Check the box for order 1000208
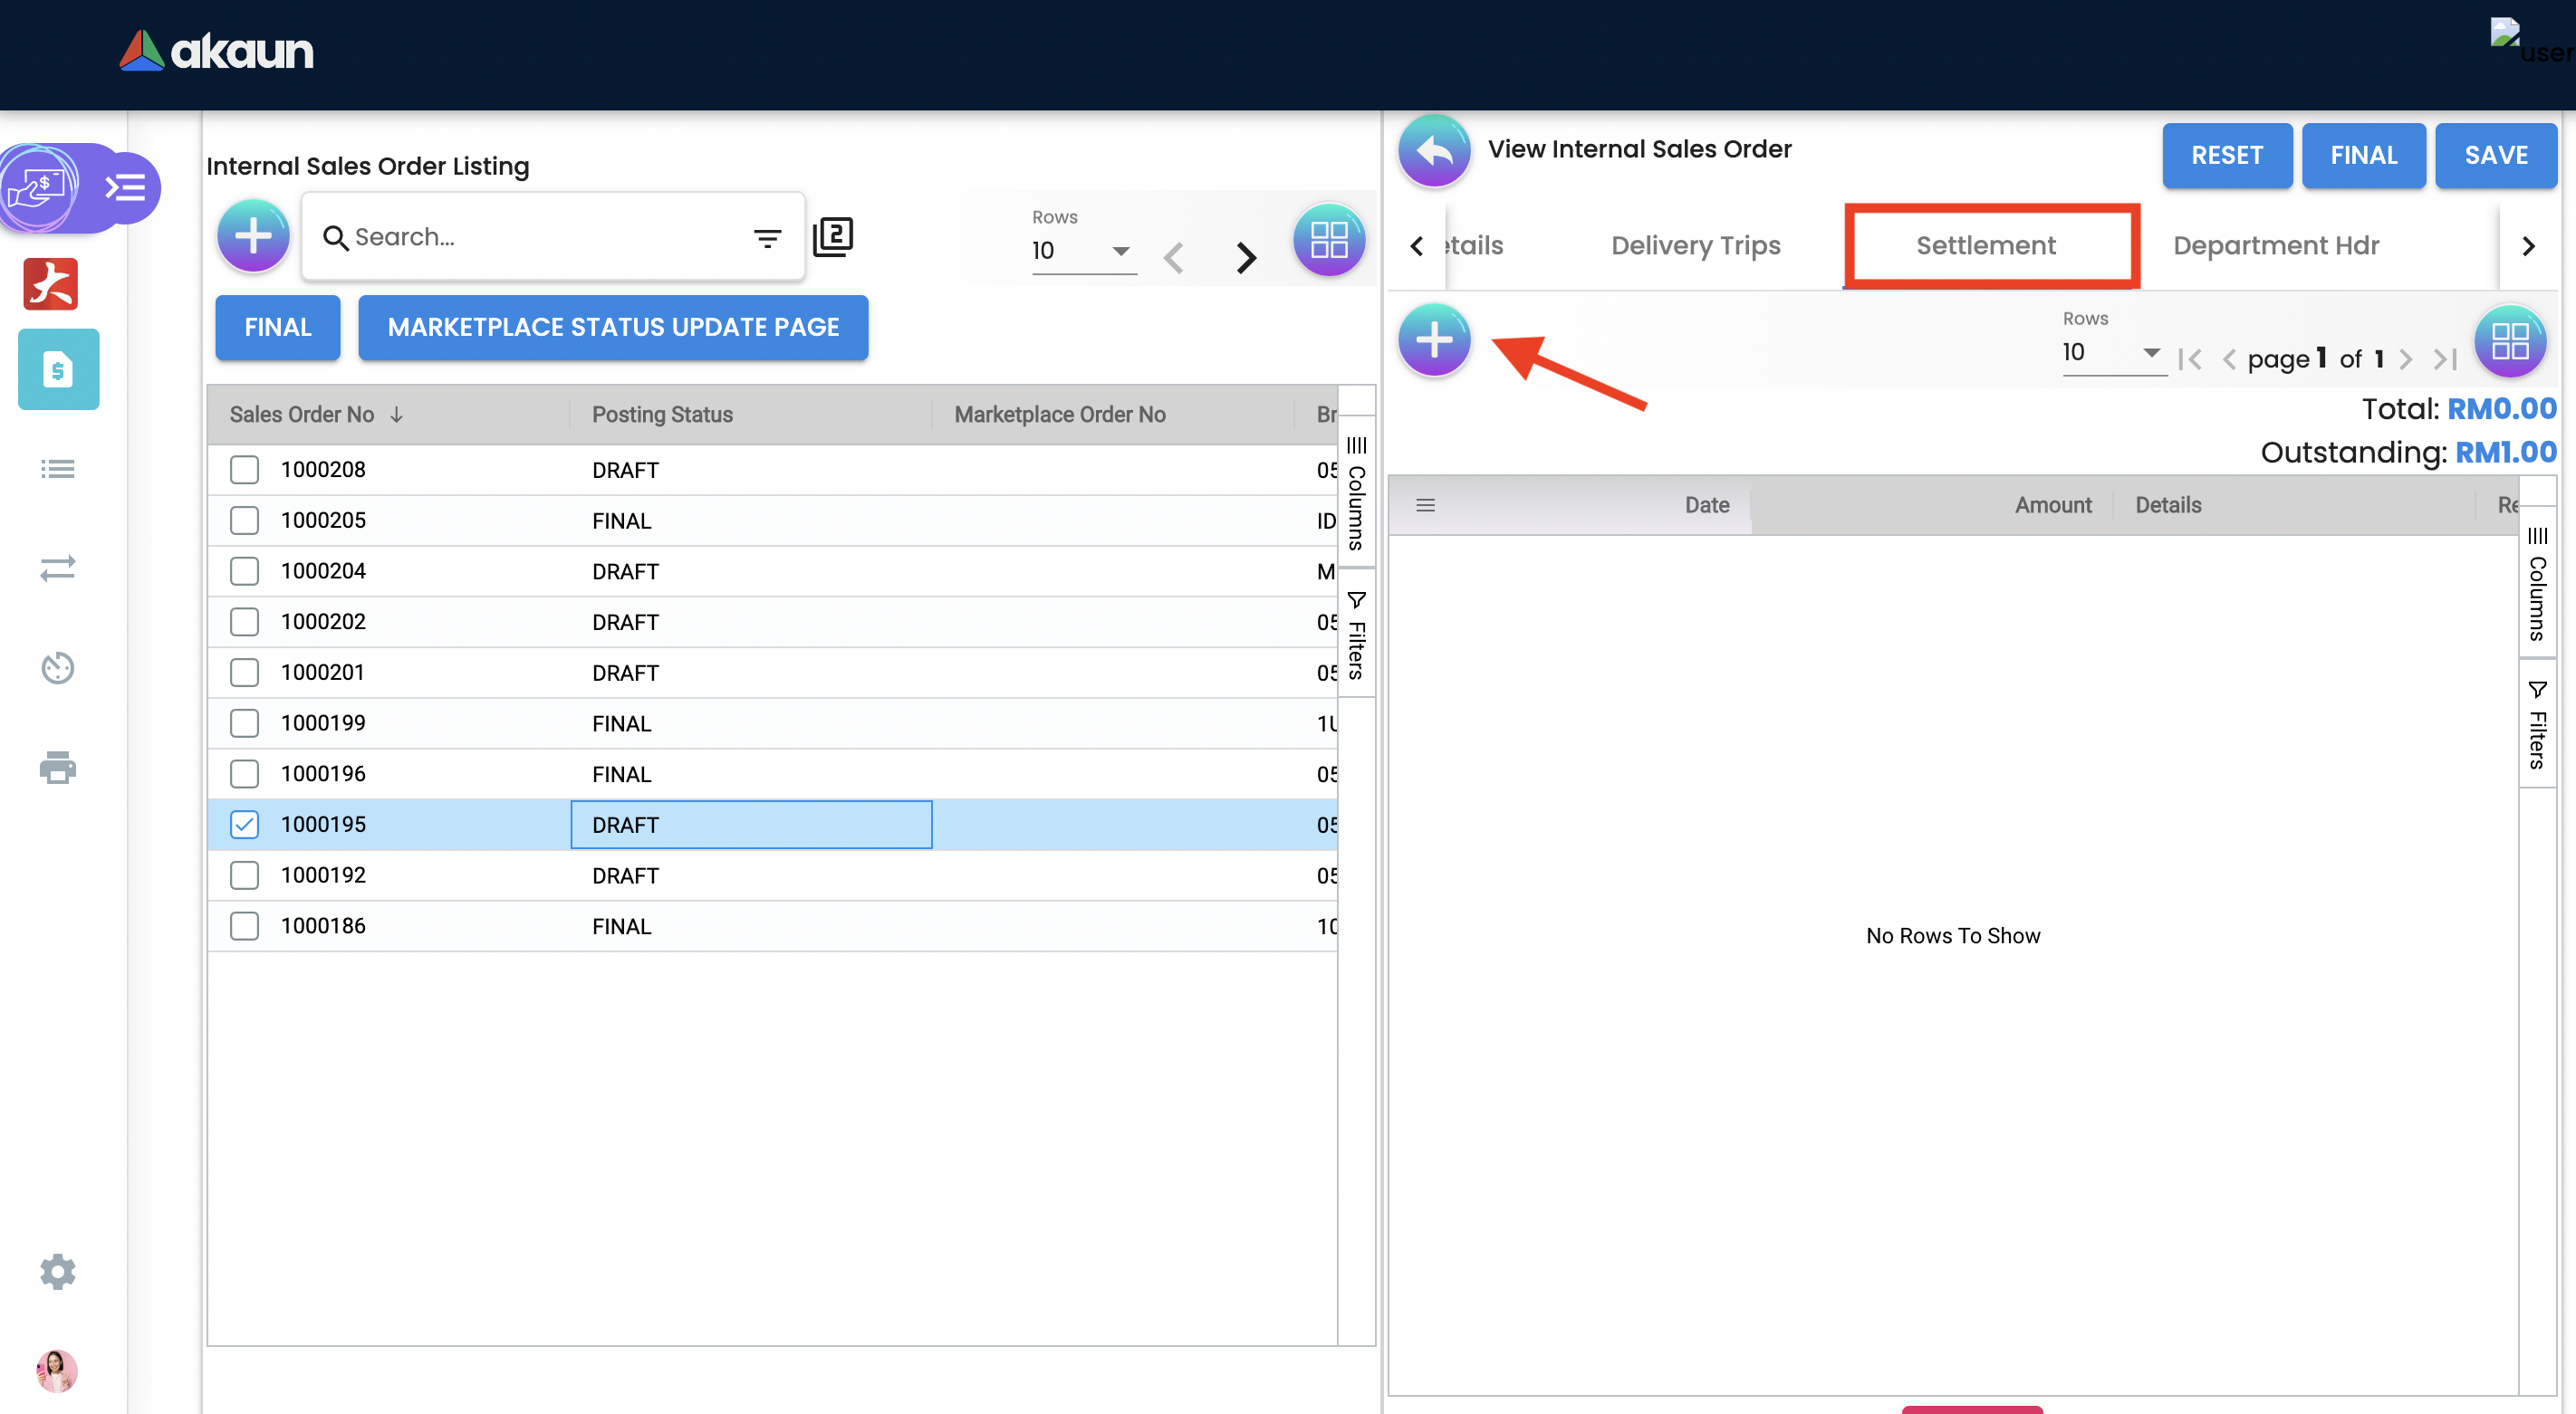Viewport: 2576px width, 1414px height. (244, 470)
